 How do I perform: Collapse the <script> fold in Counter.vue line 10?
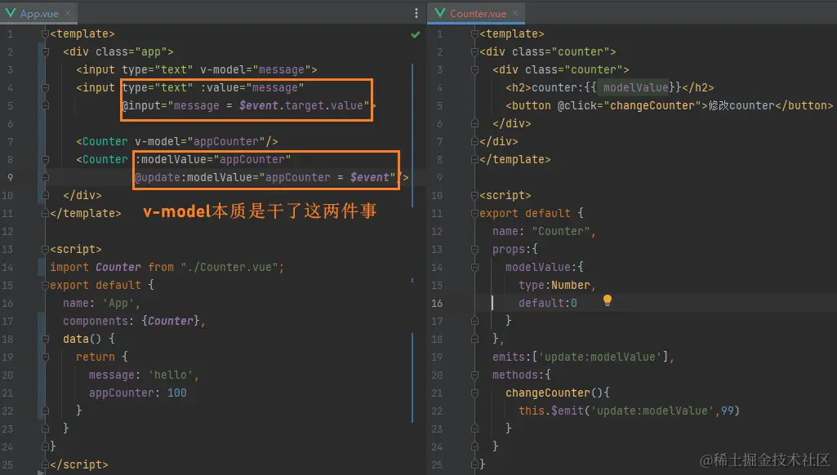[x=474, y=196]
